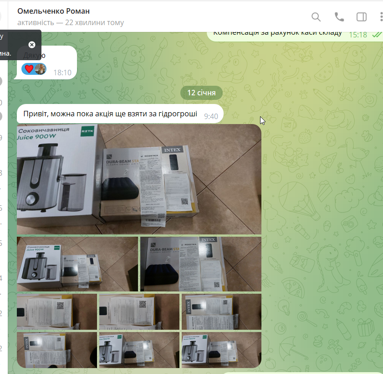Open the third-row middle receipt photo
Image resolution: width=383 pixels, height=374 pixels.
pyautogui.click(x=139, y=312)
